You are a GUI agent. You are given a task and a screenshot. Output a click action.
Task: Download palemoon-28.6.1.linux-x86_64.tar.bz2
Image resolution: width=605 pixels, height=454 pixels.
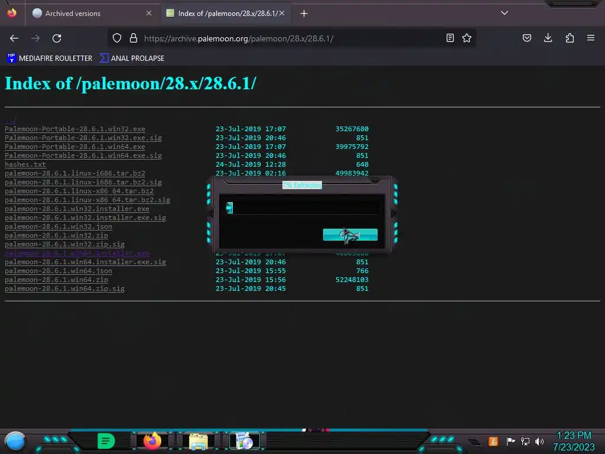click(x=79, y=191)
